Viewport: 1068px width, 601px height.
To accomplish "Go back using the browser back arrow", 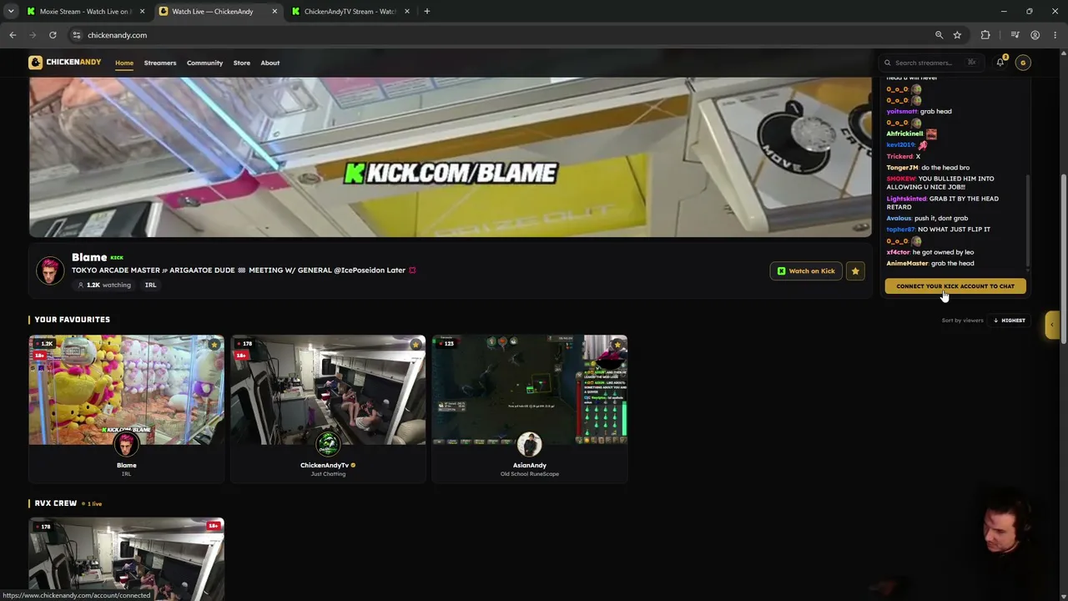I will (x=13, y=35).
